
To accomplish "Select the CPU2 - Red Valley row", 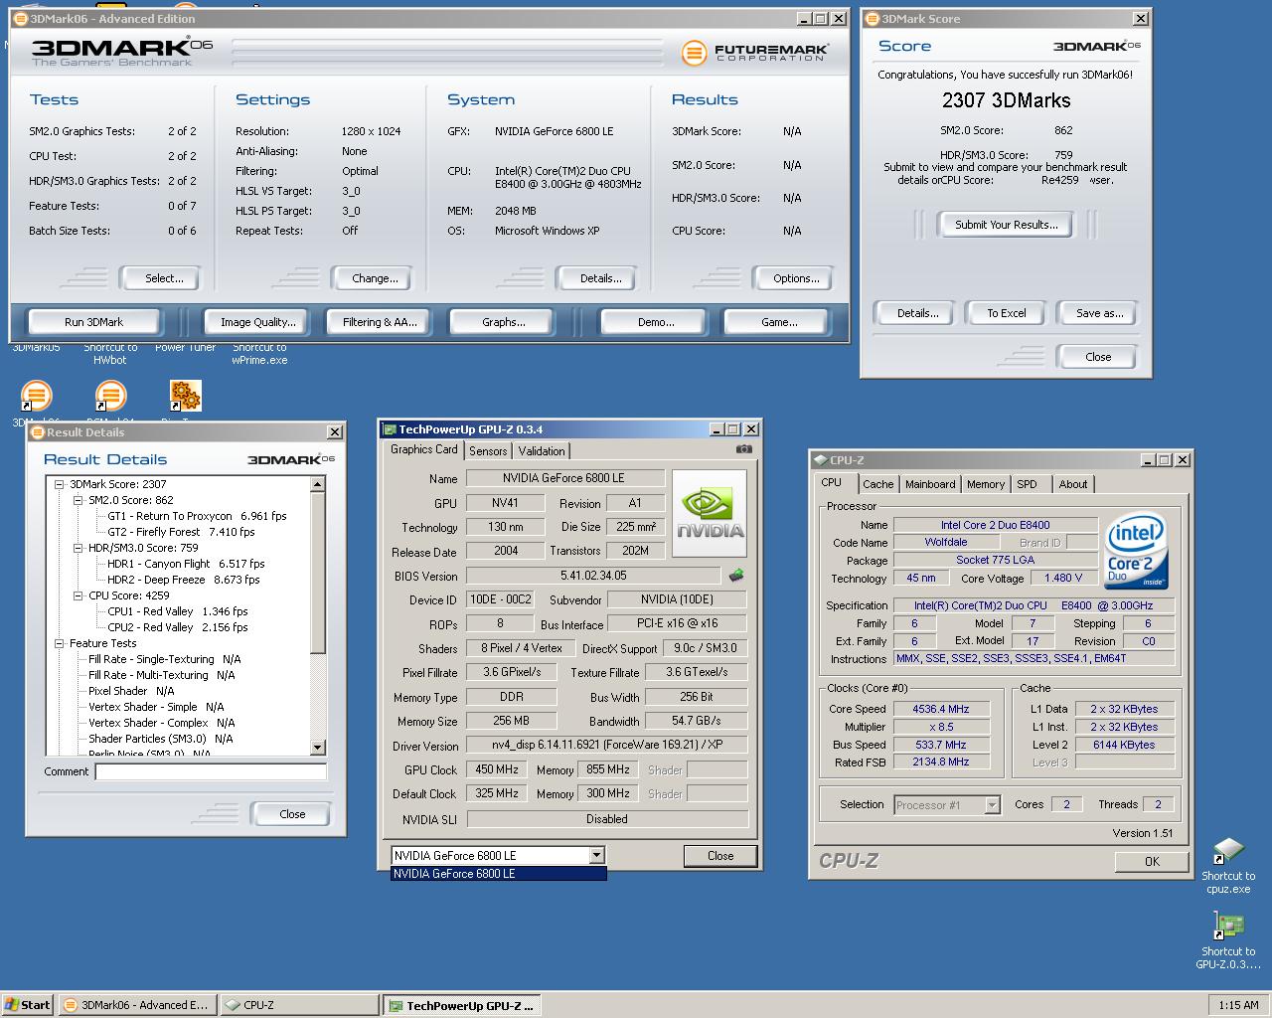I will (x=178, y=627).
